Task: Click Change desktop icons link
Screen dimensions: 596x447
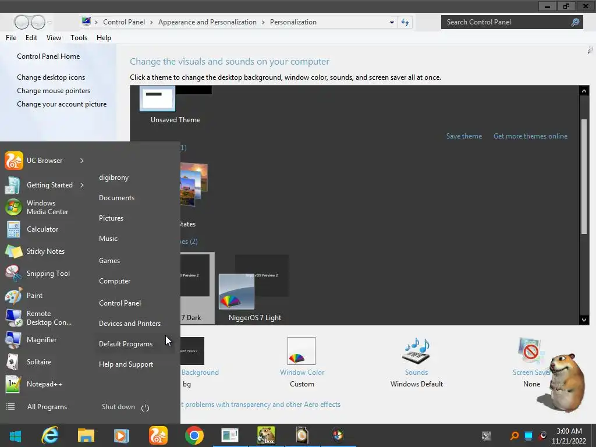Action: point(51,77)
